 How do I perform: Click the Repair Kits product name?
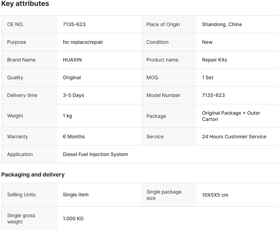(x=215, y=60)
